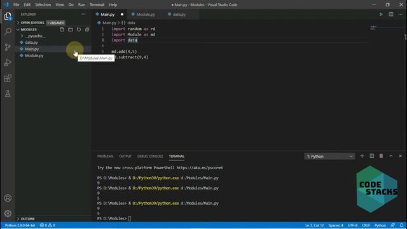
Task: Open editor more actions ellipsis
Action: [400, 14]
